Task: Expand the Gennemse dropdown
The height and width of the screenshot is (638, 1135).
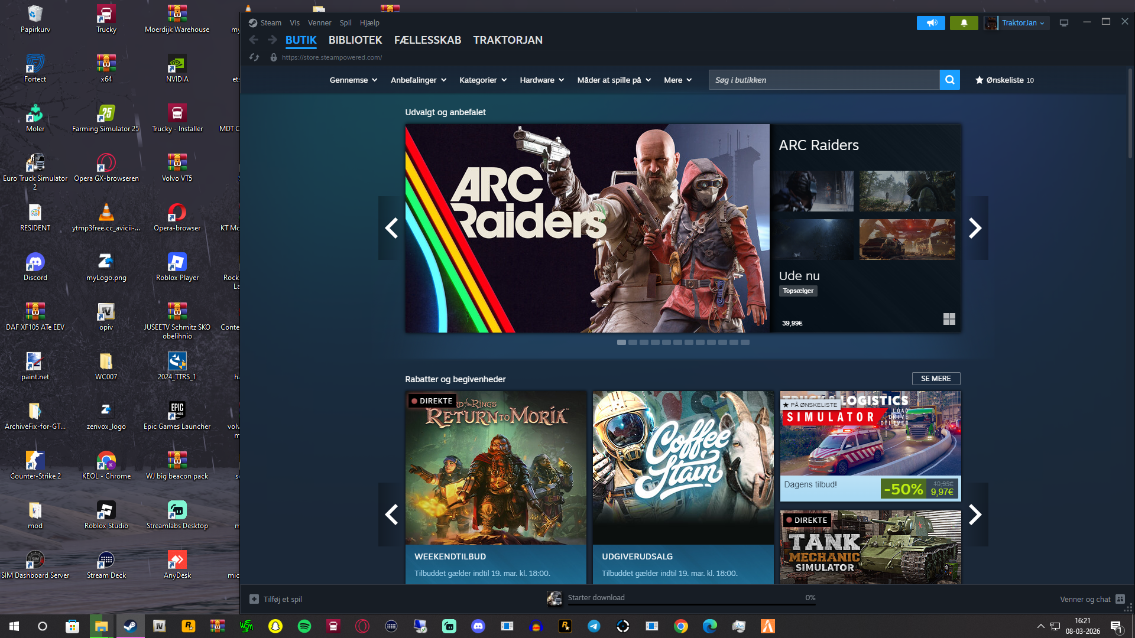Action: point(353,80)
